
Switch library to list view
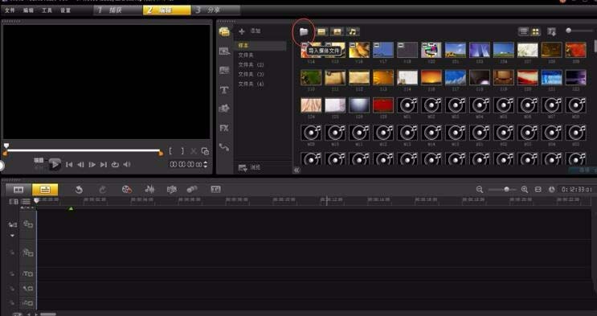coord(524,31)
